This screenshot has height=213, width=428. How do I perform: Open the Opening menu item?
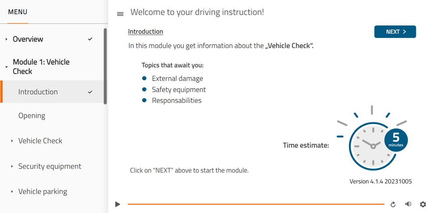pyautogui.click(x=32, y=116)
